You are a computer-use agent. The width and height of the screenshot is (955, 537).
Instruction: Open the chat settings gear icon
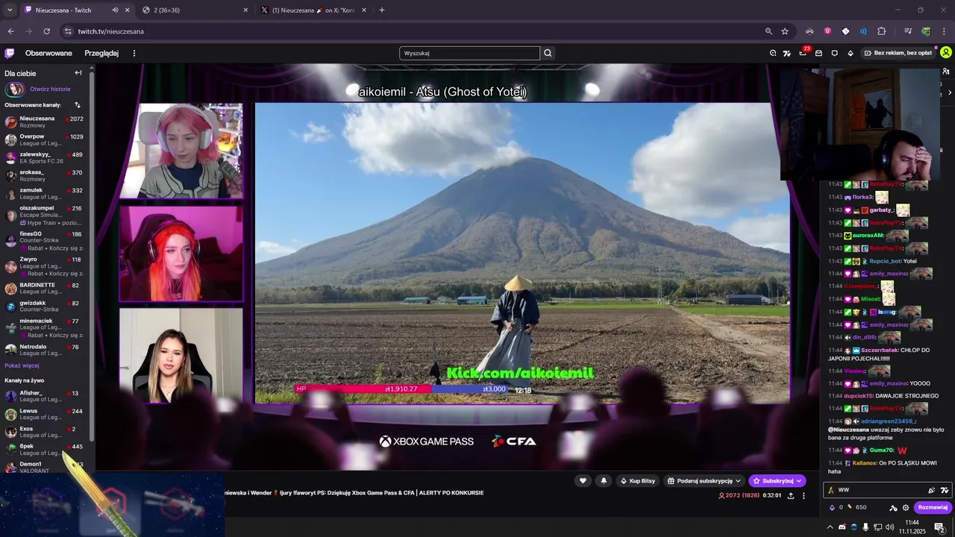(906, 507)
